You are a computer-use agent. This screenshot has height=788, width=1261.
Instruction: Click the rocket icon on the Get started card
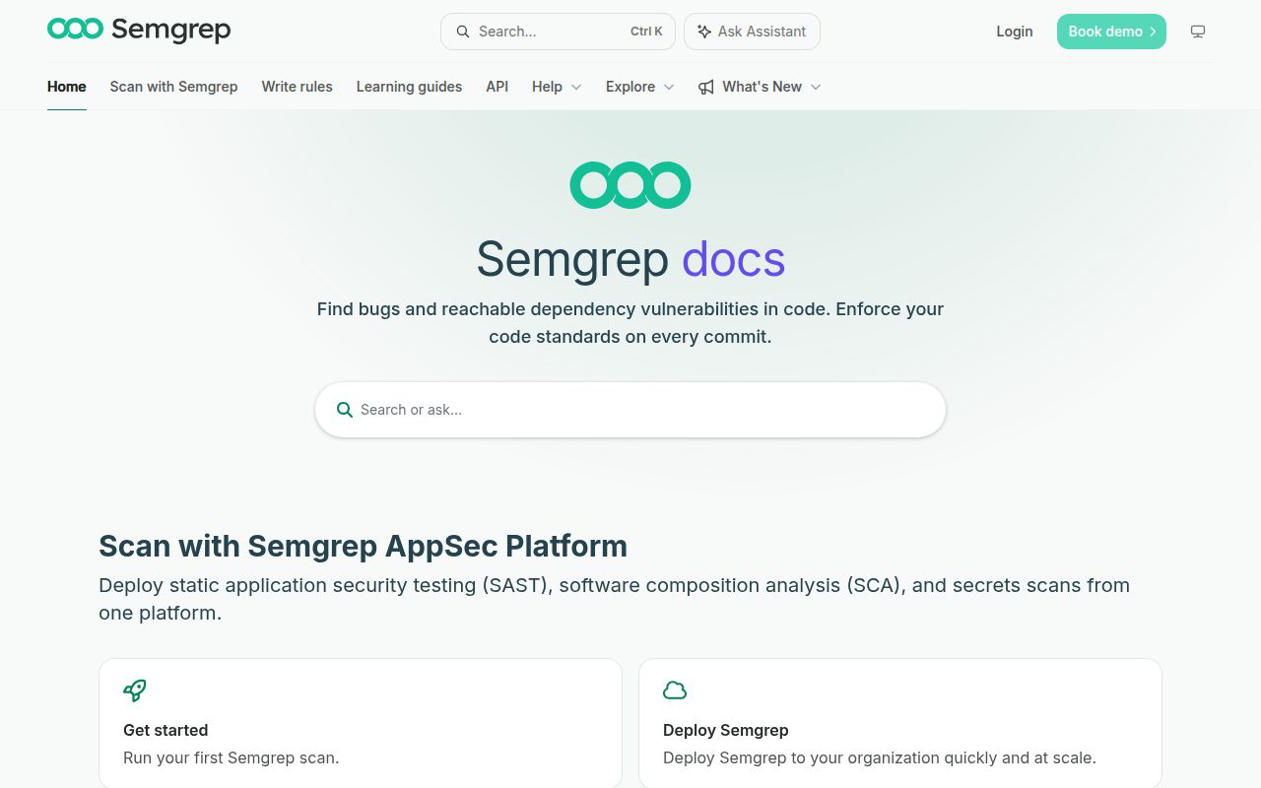tap(135, 690)
